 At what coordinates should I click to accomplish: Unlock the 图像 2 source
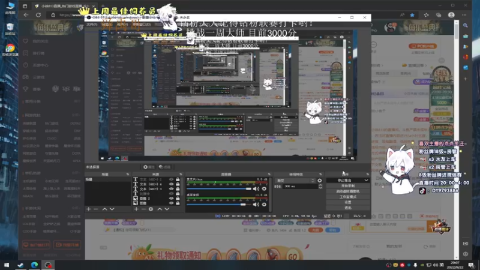[x=178, y=199]
